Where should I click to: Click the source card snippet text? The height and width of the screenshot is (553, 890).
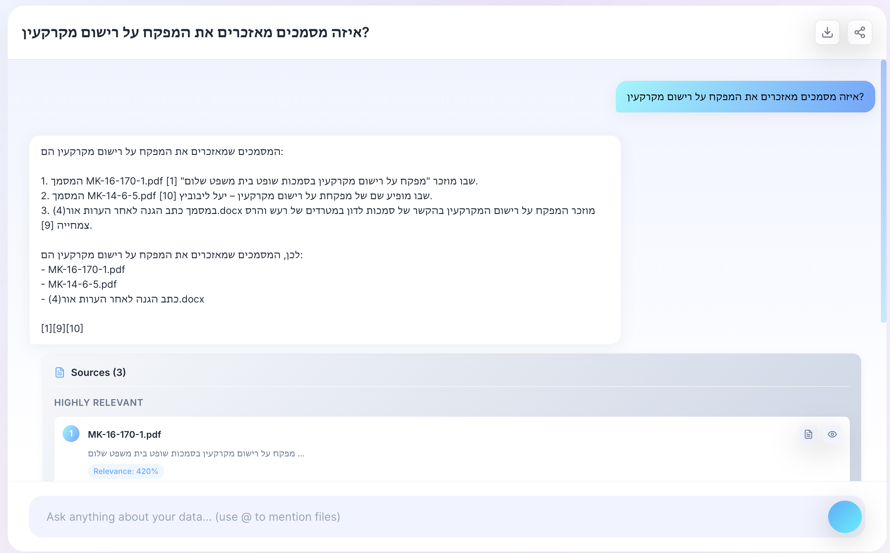tap(196, 454)
